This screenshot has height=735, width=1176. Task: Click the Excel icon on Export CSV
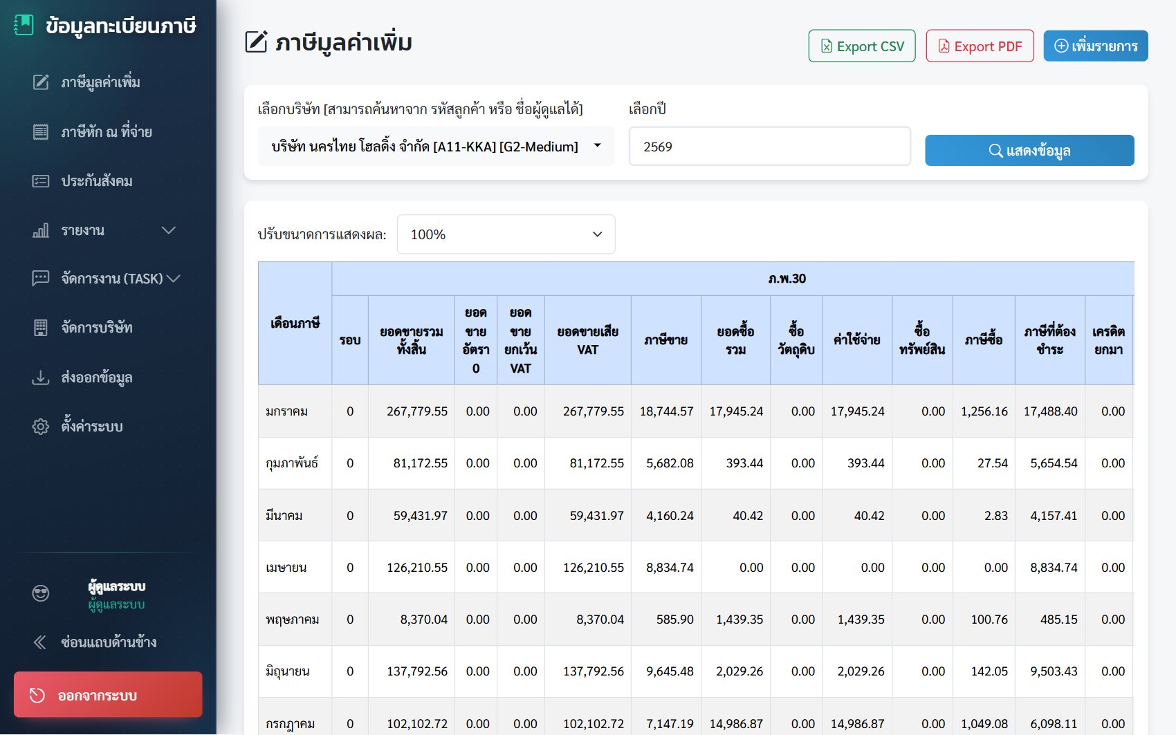tap(827, 46)
